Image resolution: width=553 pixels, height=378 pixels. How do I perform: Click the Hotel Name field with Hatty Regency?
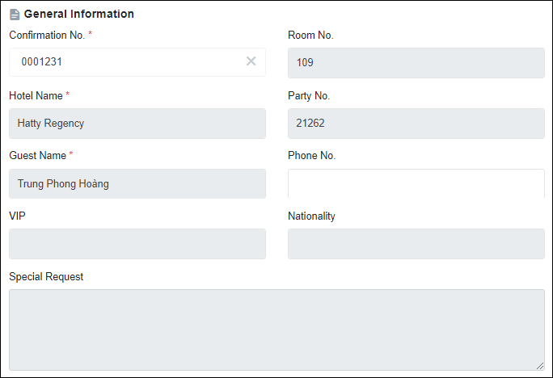[137, 124]
